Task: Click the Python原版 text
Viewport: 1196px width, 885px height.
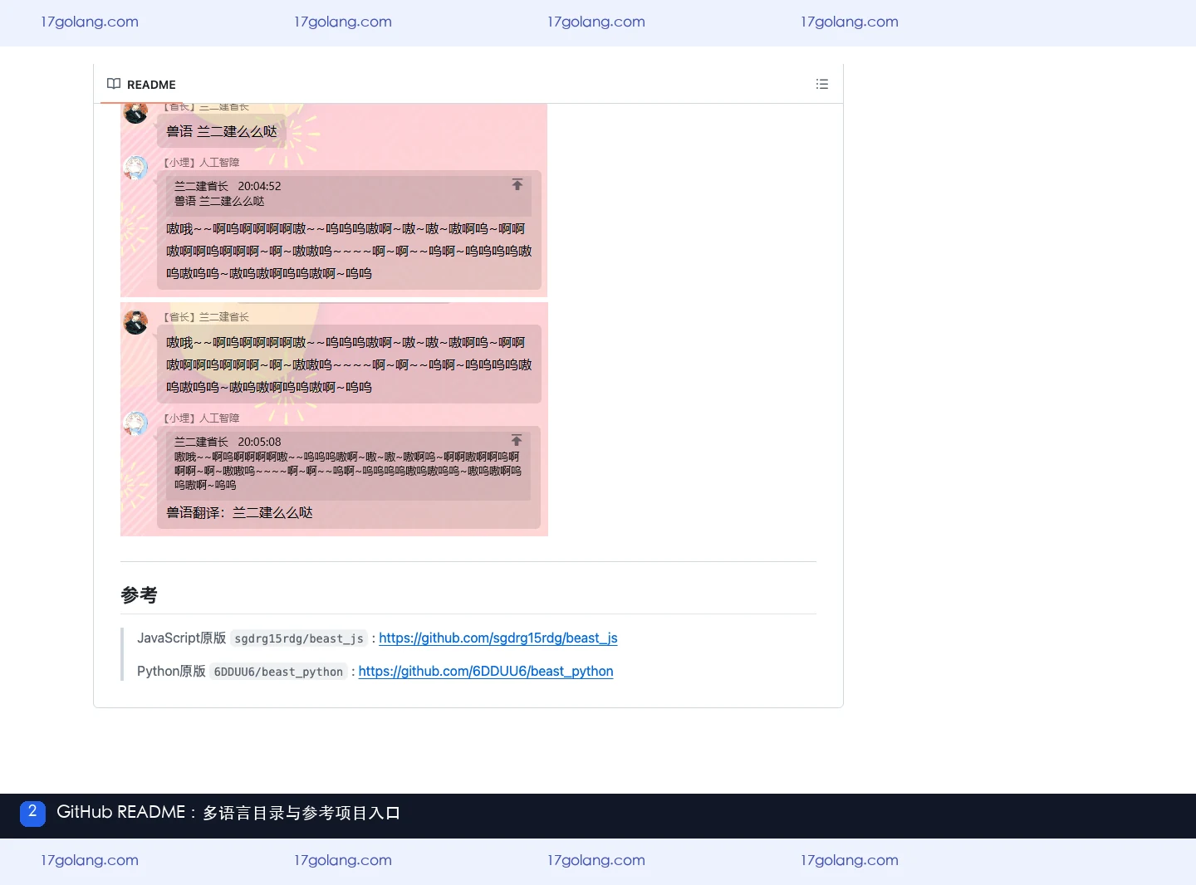Action: click(171, 671)
